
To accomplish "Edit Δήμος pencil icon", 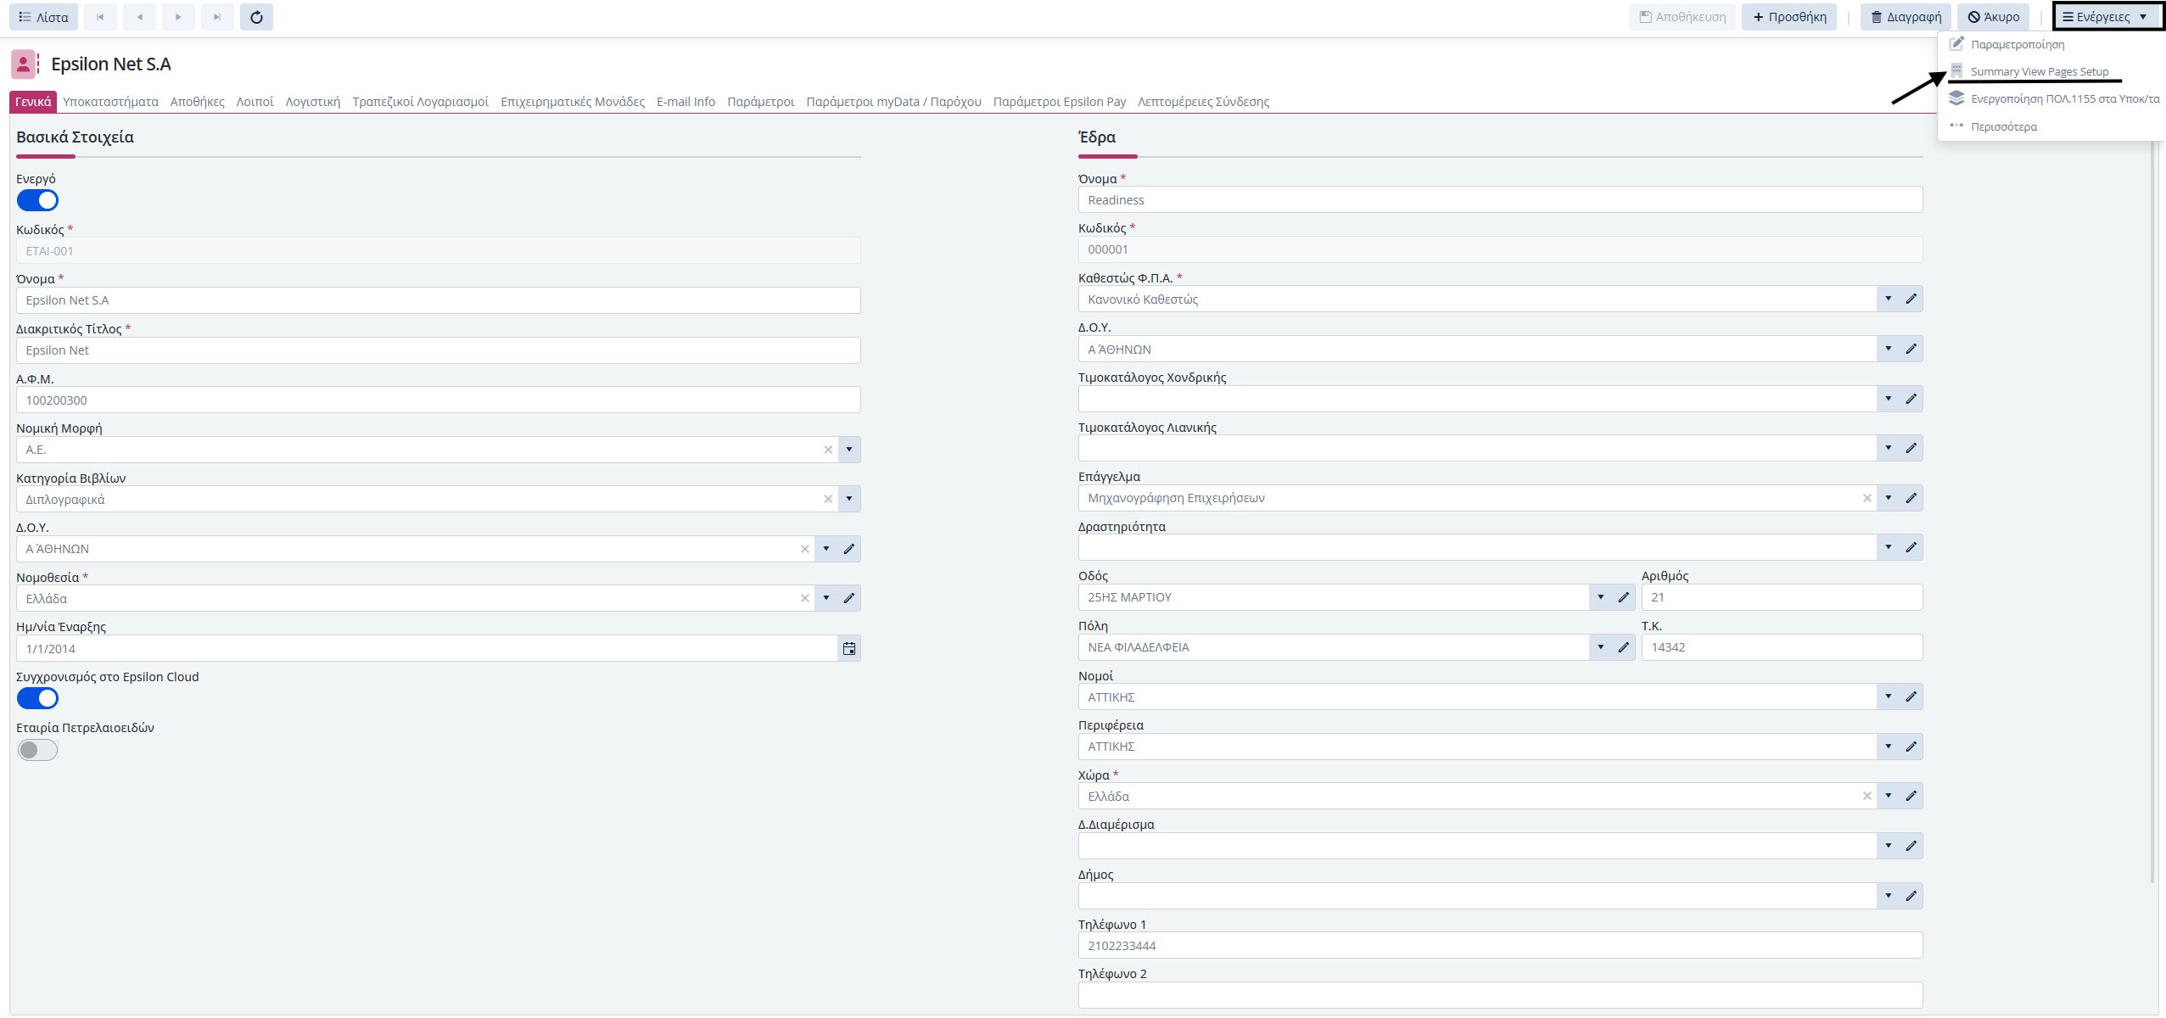I will (x=1911, y=896).
